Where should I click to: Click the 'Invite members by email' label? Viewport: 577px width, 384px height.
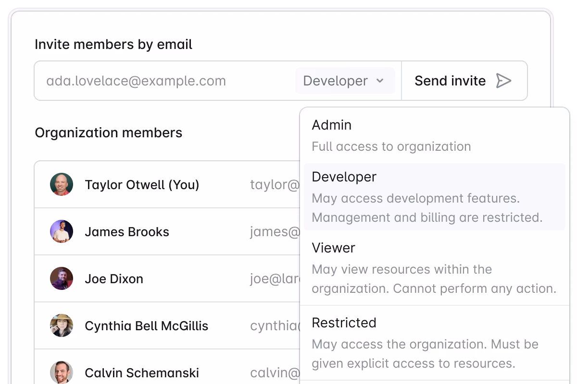coord(113,45)
